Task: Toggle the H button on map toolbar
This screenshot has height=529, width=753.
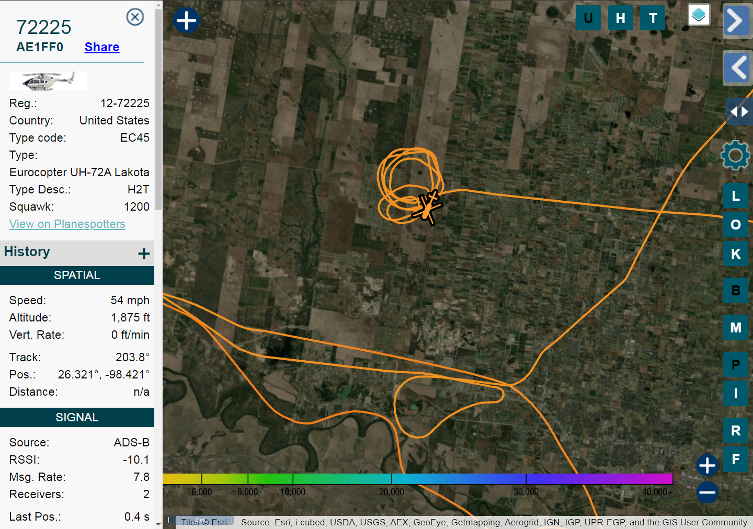Action: coord(621,18)
